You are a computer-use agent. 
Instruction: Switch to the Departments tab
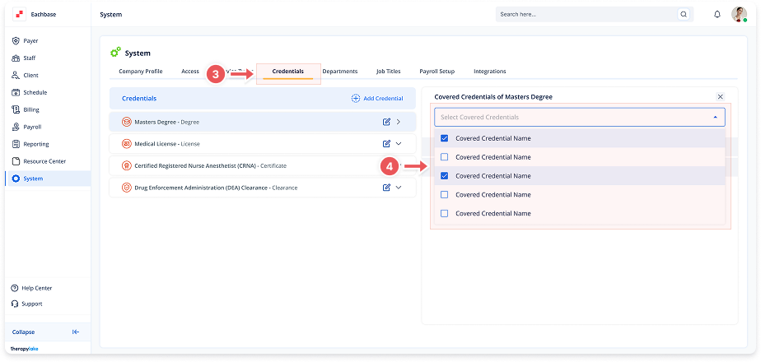point(339,72)
